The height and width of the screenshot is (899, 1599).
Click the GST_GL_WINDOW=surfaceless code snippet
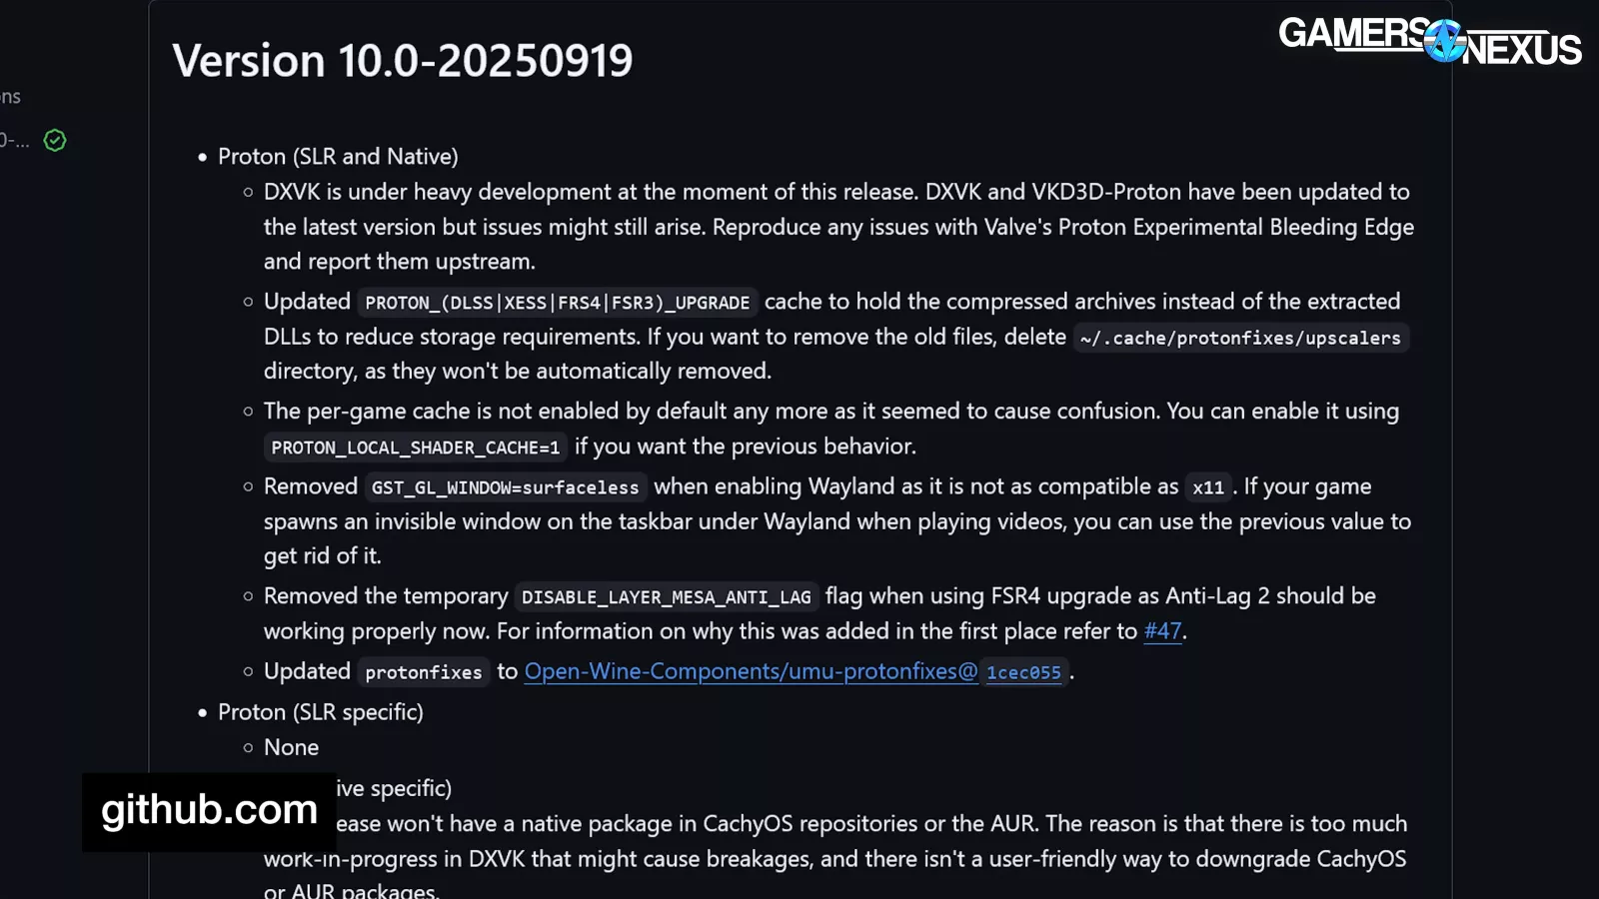[x=505, y=487]
